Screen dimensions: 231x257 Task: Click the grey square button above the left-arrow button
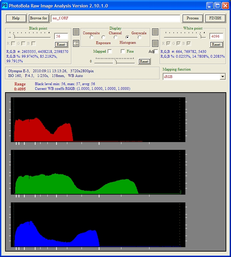click(76, 32)
